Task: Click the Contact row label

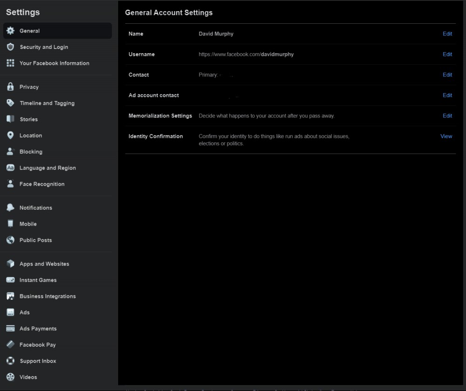Action: (138, 75)
